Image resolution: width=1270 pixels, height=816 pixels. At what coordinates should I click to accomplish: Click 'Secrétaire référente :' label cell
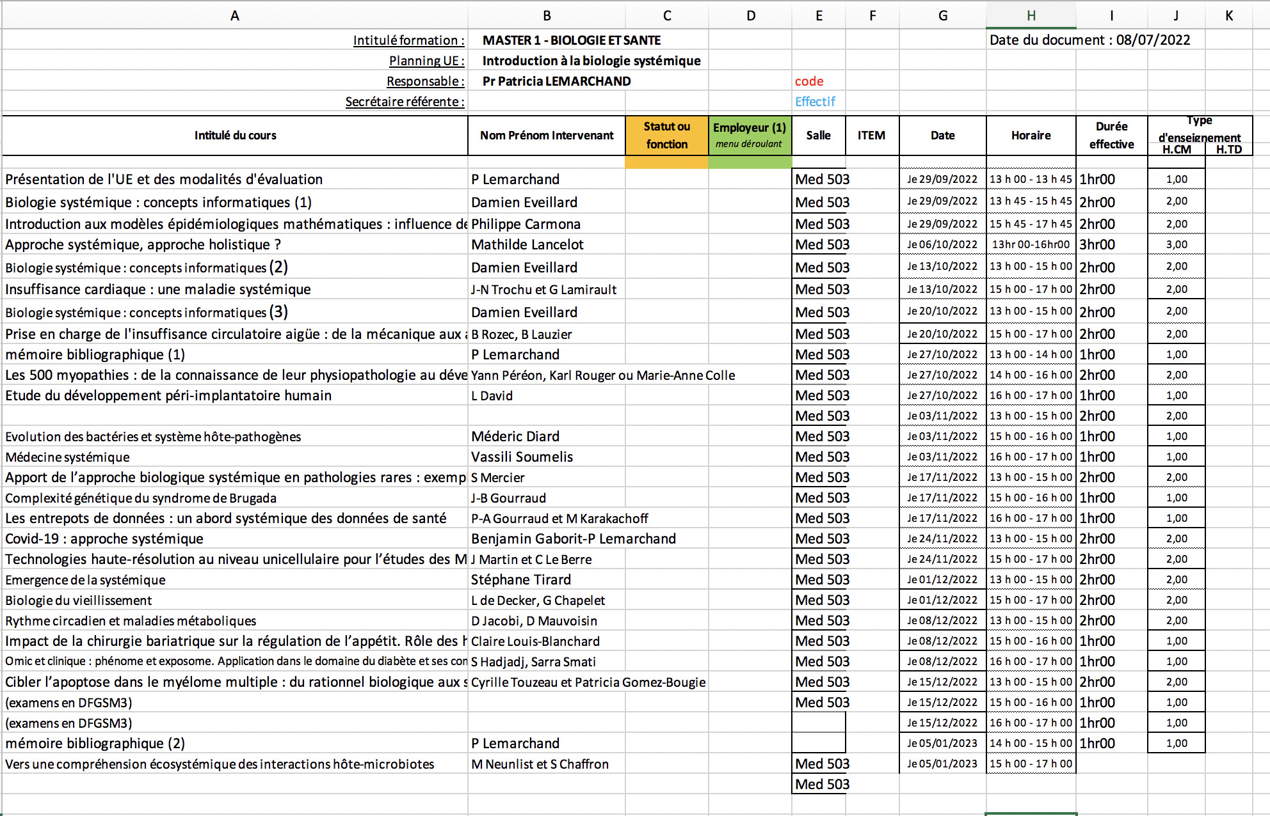click(405, 102)
